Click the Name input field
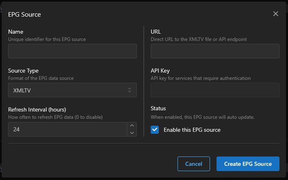 point(72,51)
